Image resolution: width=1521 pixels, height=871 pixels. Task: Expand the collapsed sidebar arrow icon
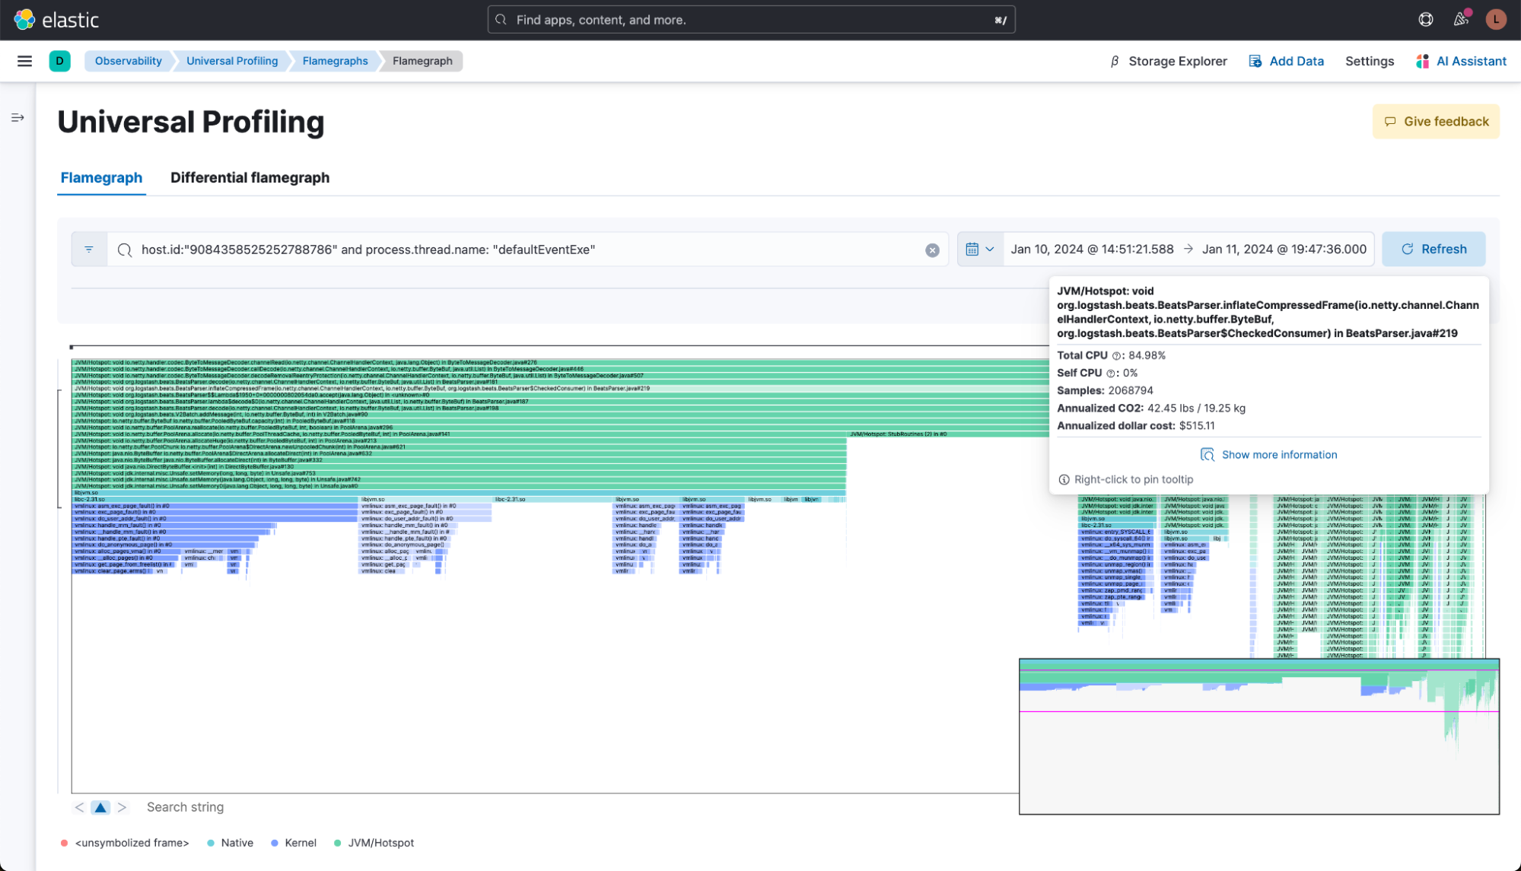tap(18, 118)
